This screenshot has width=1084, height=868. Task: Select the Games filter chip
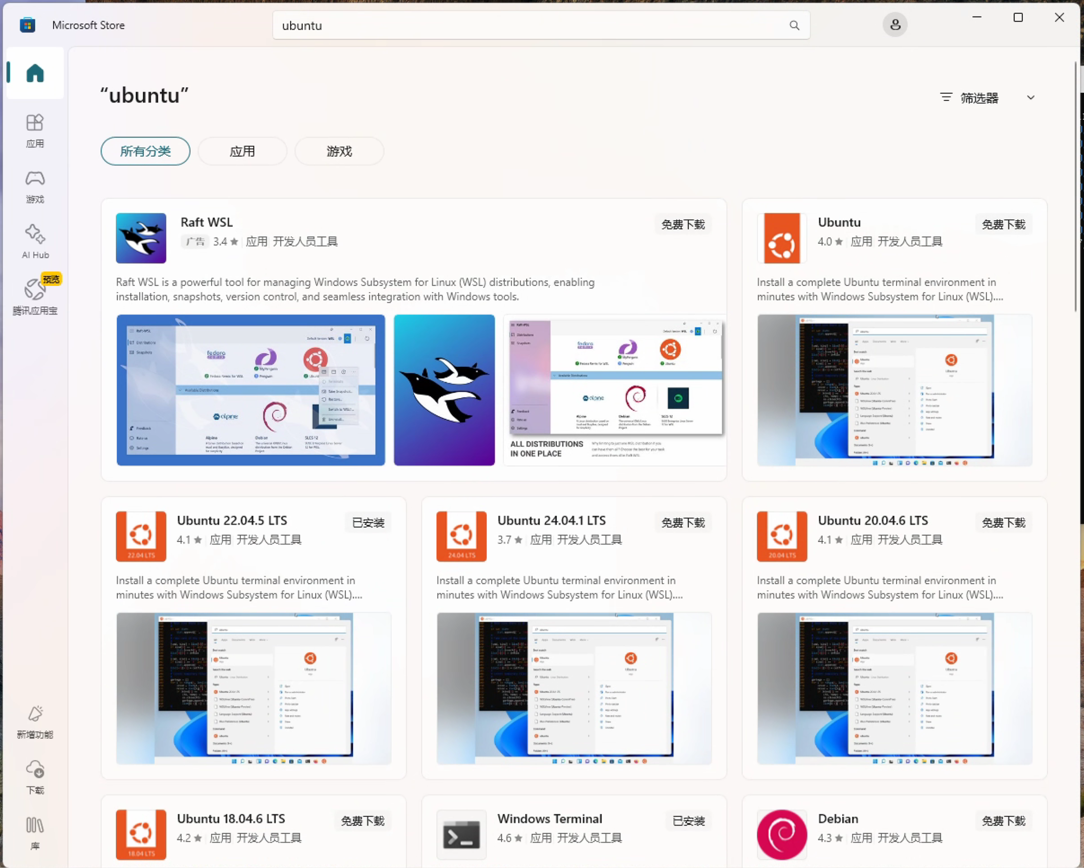(339, 152)
